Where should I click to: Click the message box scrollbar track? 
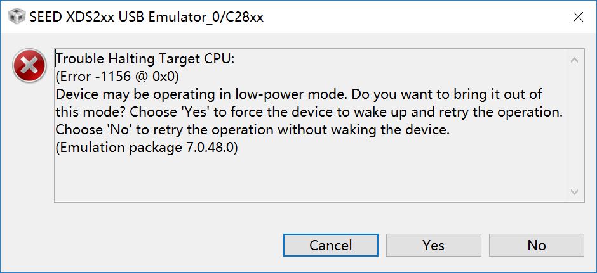click(574, 125)
